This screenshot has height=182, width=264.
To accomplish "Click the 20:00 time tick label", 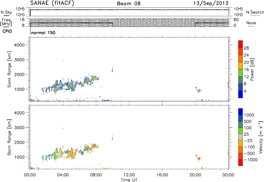I will point(195,175).
